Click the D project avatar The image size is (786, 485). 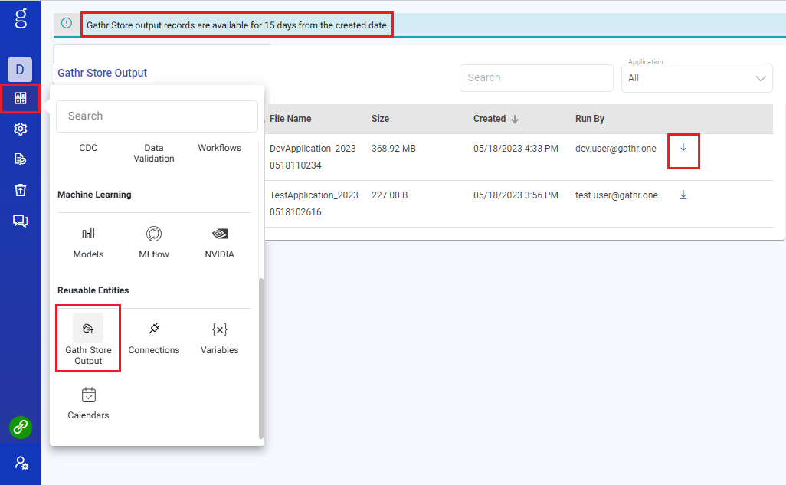20,70
